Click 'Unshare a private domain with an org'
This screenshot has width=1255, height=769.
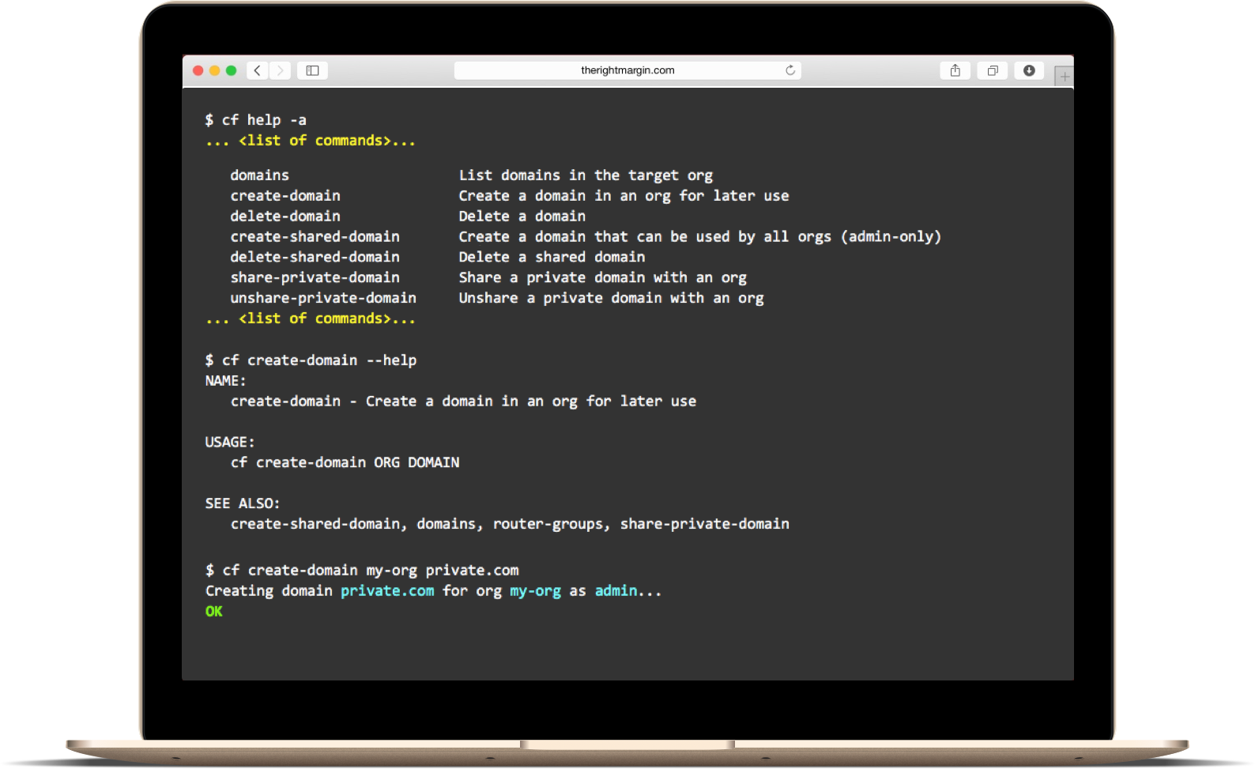click(x=611, y=299)
